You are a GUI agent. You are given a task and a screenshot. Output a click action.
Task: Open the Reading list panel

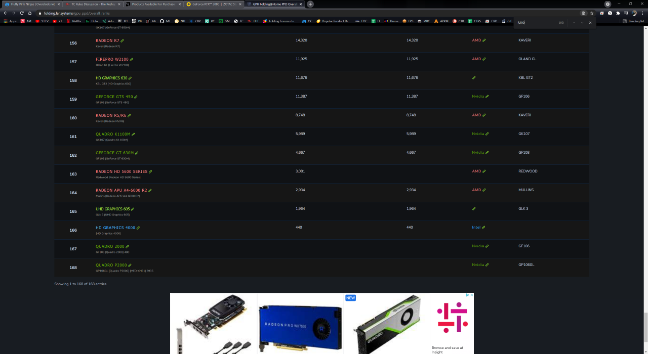(633, 21)
